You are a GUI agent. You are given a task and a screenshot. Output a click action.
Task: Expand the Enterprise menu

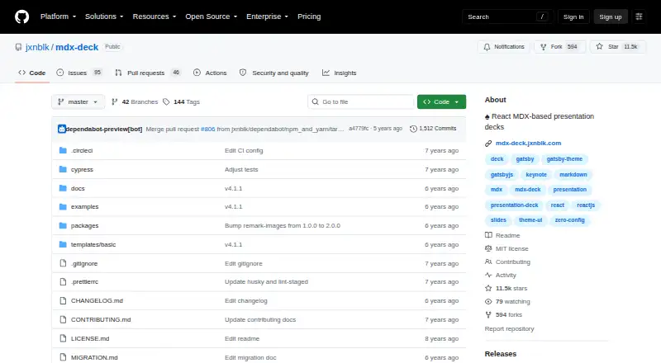point(267,16)
